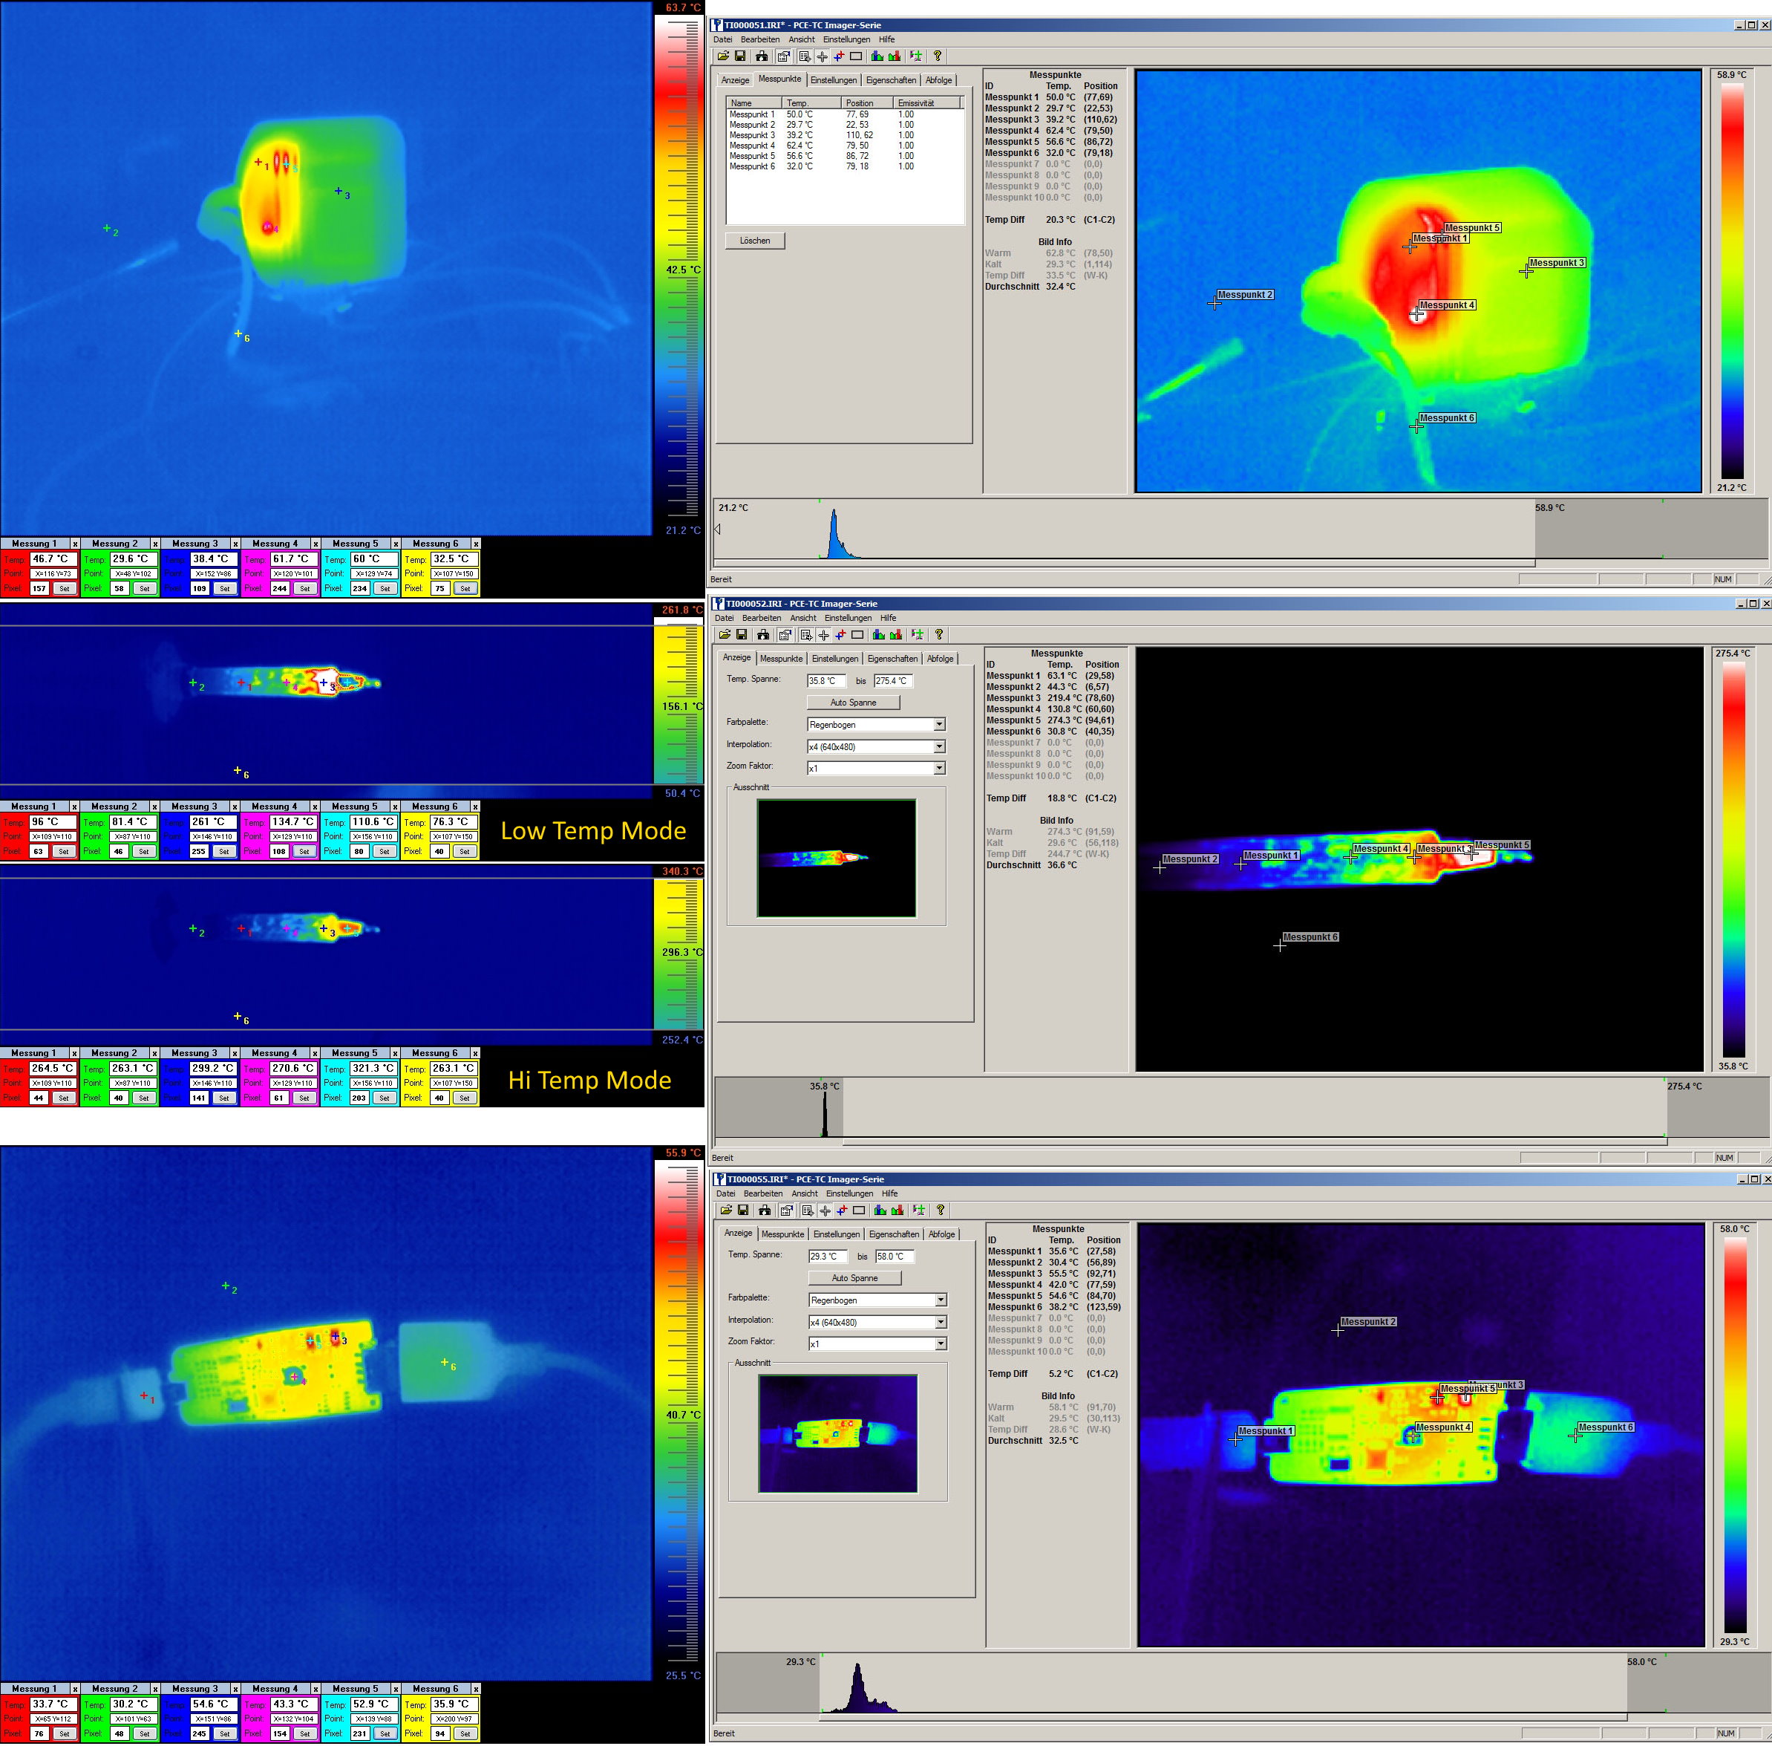The height and width of the screenshot is (1746, 1772).
Task: Open the Bearbeiten menu in the TI000051 window
Action: tap(760, 39)
